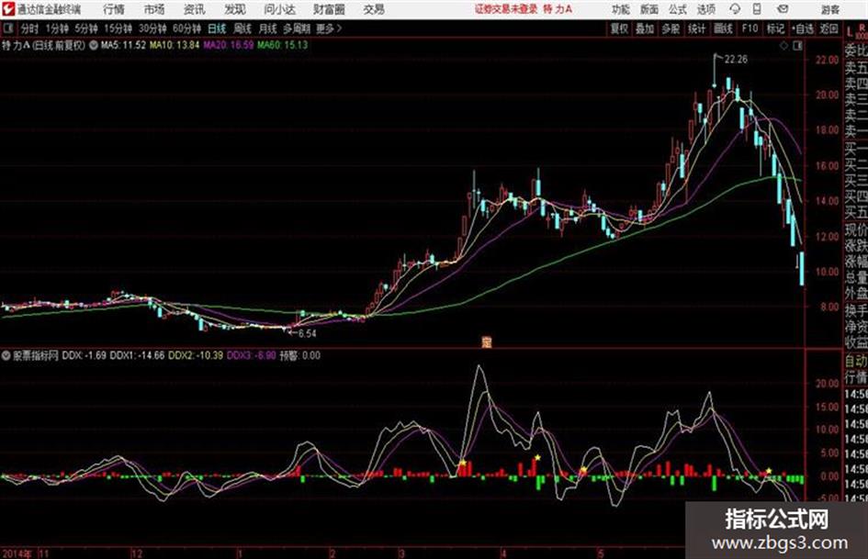Click the 返回 back button
This screenshot has width=868, height=559.
pyautogui.click(x=829, y=28)
